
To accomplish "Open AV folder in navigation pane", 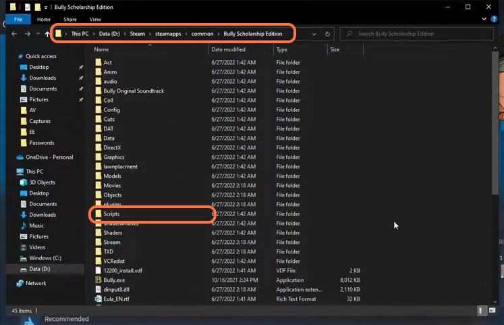I will [x=32, y=110].
